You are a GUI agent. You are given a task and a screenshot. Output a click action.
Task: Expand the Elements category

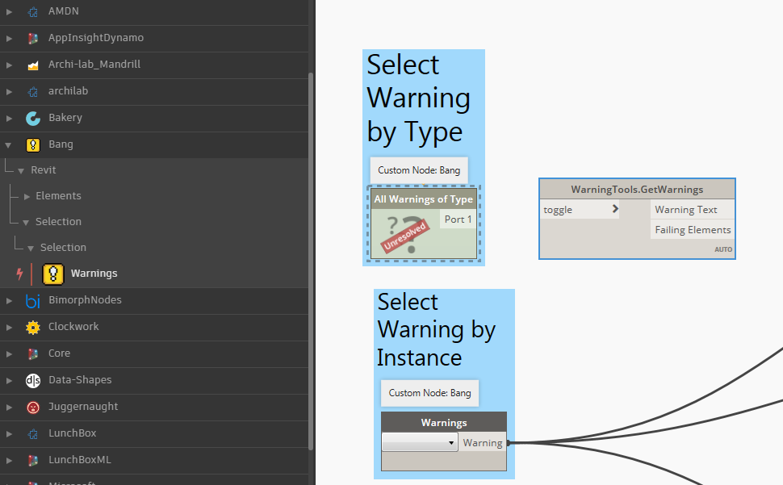click(27, 197)
